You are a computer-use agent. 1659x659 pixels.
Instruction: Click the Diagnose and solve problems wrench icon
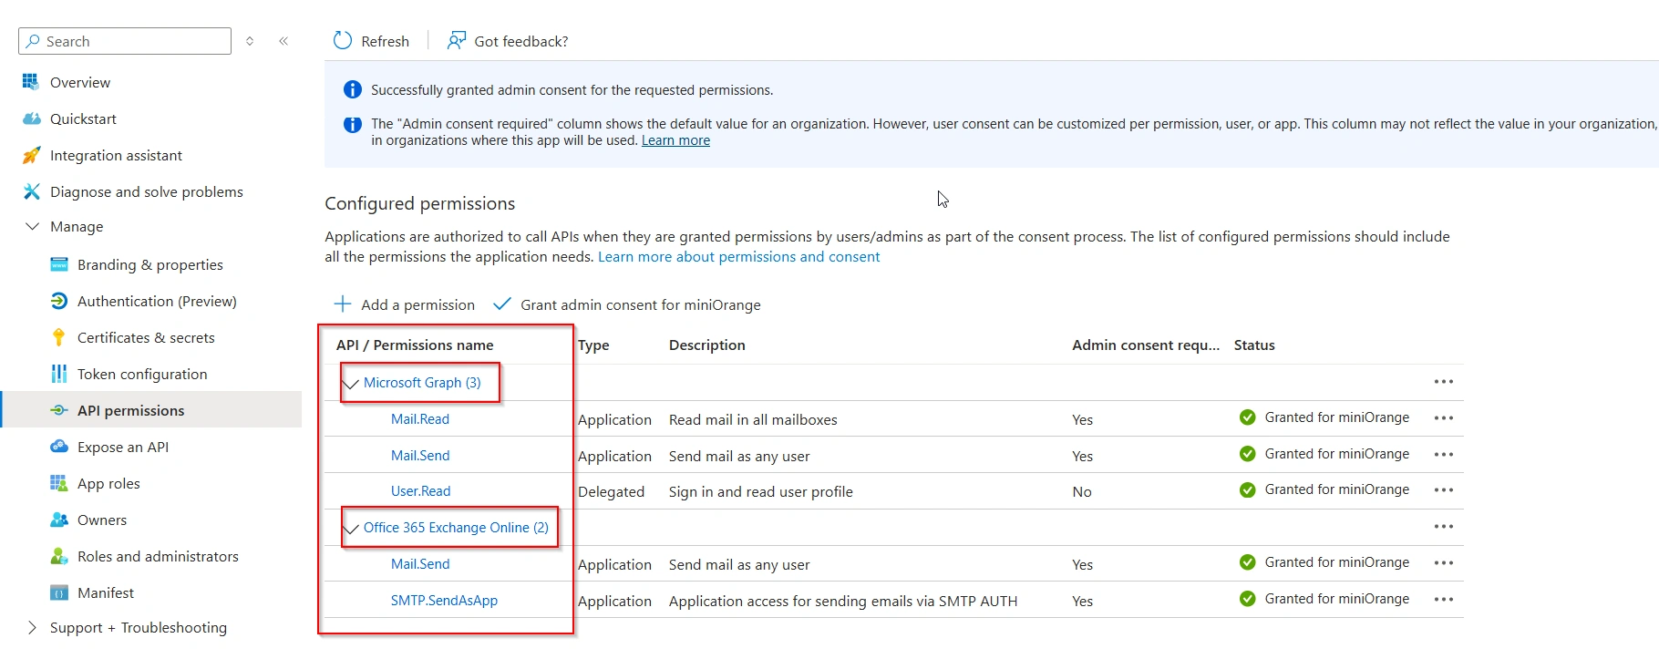[x=31, y=191]
